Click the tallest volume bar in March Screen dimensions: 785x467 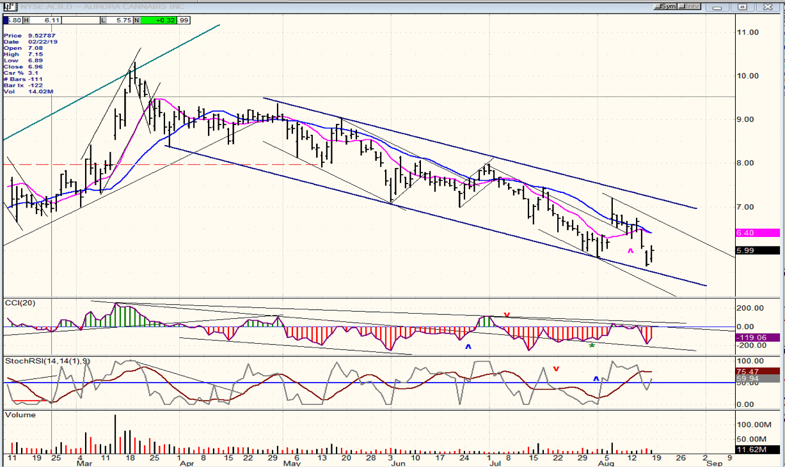pos(116,434)
